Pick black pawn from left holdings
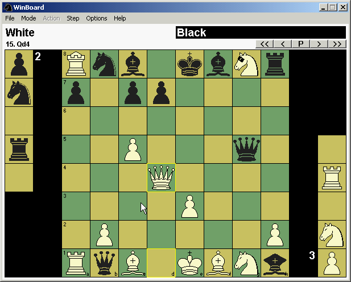This screenshot has height=282, width=351. pos(19,64)
